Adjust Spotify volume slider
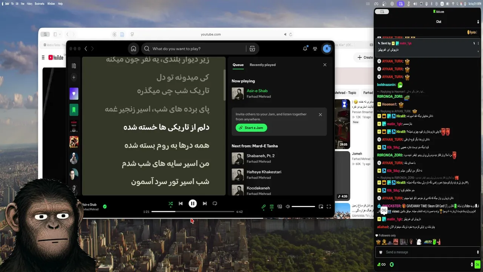Viewport: 483px width, 272px height. coord(303,207)
